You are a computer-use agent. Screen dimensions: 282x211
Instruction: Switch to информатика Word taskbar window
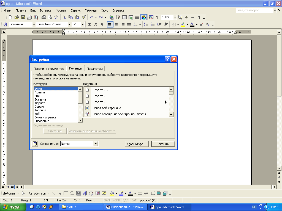[125, 207]
